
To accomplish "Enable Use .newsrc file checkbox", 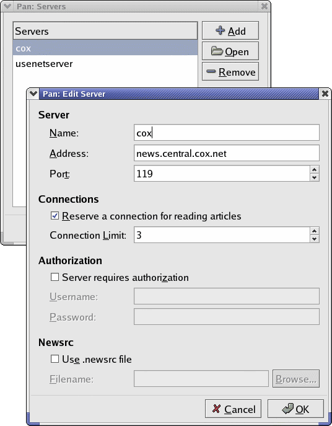I will coord(55,359).
